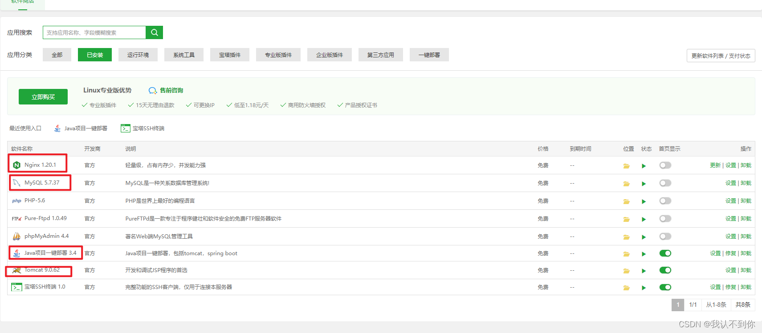Screen dimensions: 762x333
Task: Click the 立即购买 button
Action: pos(43,96)
